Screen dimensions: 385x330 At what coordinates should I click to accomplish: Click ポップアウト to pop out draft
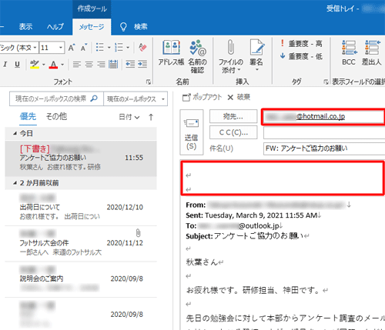click(x=202, y=97)
